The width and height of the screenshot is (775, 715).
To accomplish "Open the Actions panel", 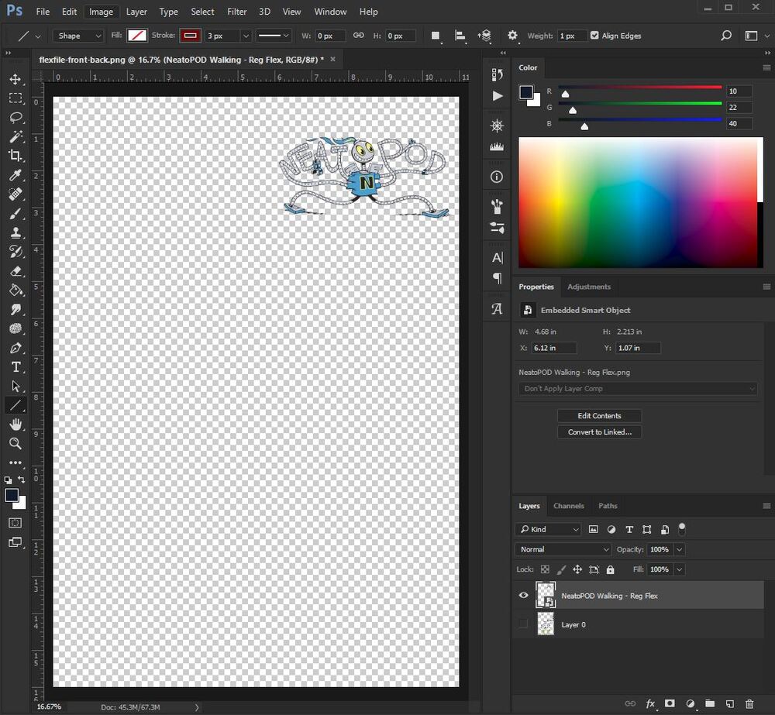I will point(496,96).
